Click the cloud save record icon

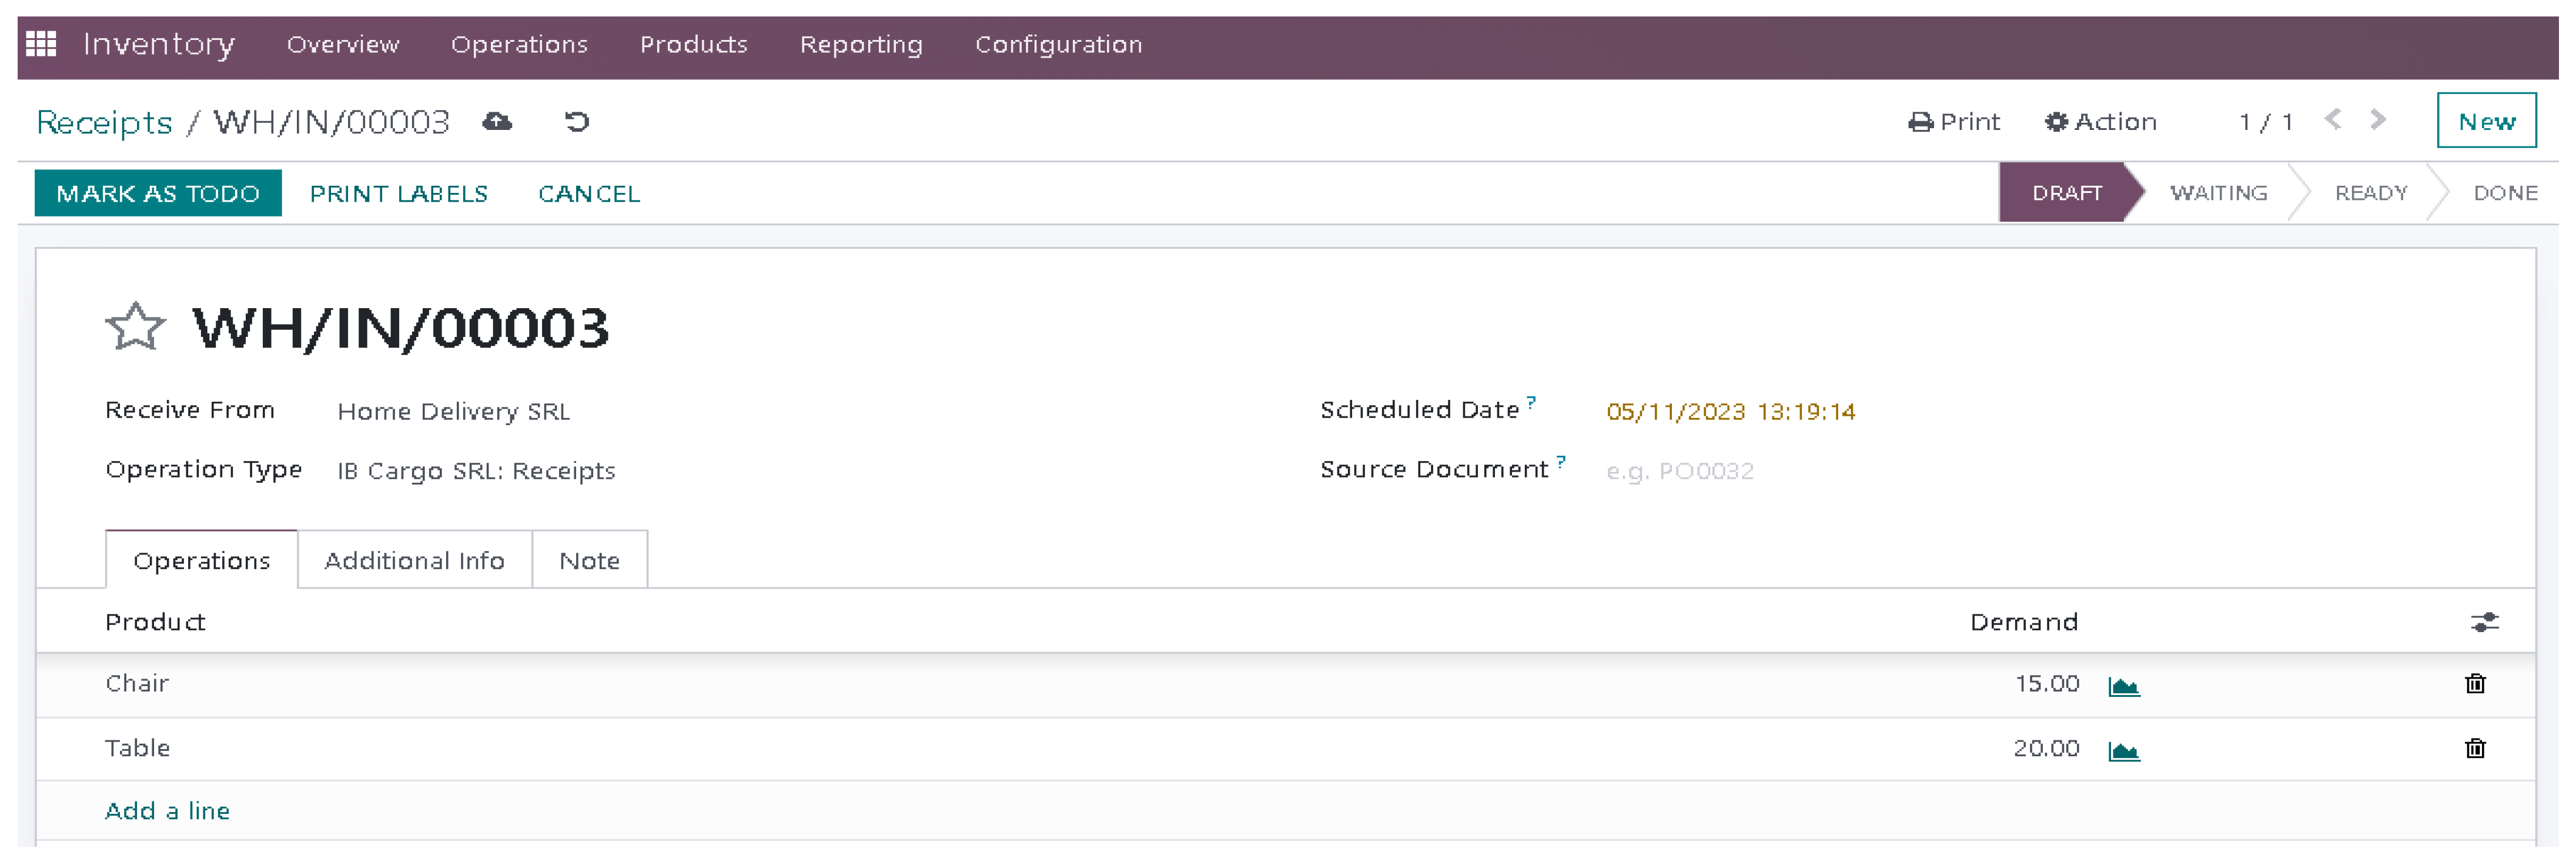497,122
